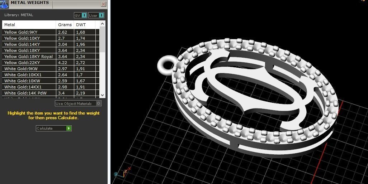Select the White Gold:10KW row
This screenshot has height=184, width=368.
(51, 81)
